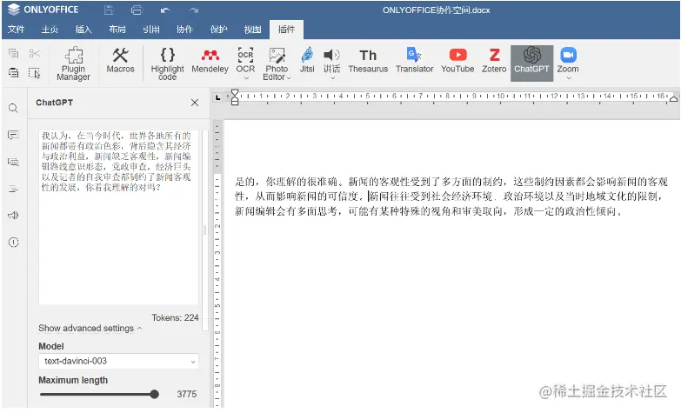Run the OCR plugin
This screenshot has height=413, width=681.
(x=245, y=60)
